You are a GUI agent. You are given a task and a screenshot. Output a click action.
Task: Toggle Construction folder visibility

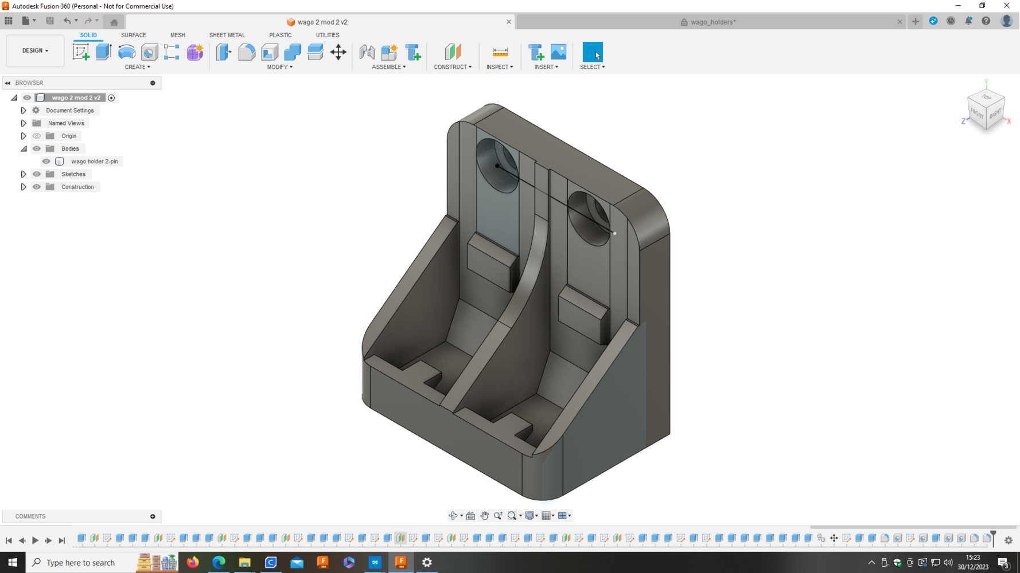pyautogui.click(x=37, y=187)
